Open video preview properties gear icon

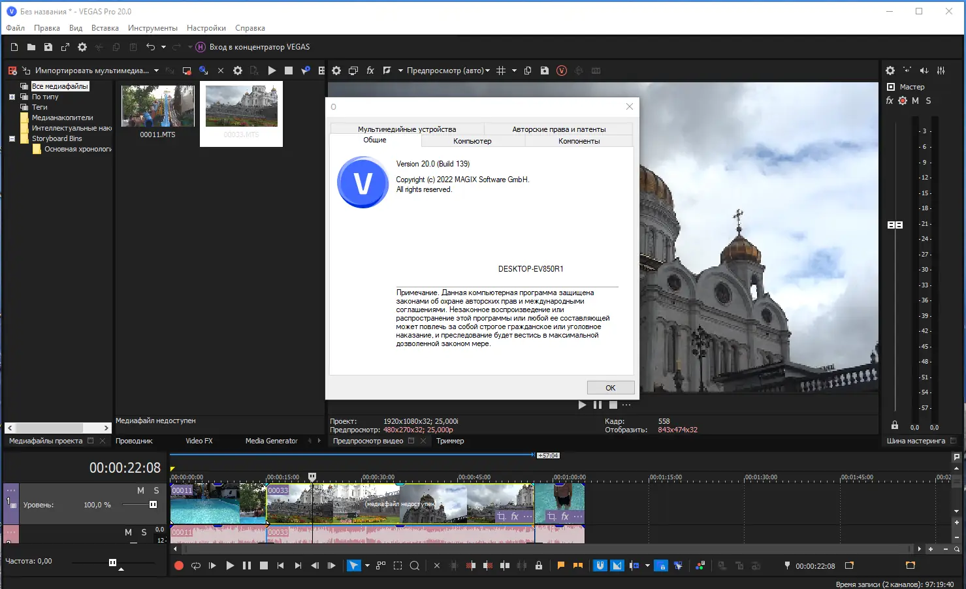point(336,71)
